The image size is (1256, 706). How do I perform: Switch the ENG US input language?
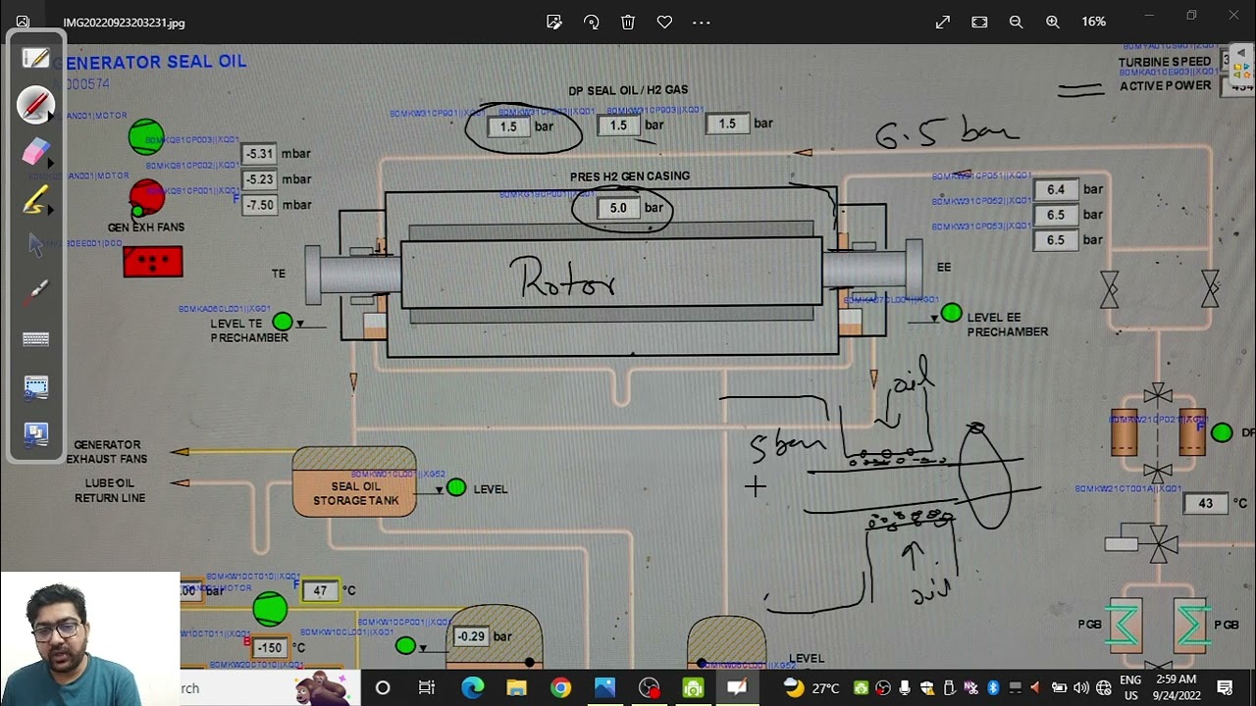pos(1130,687)
